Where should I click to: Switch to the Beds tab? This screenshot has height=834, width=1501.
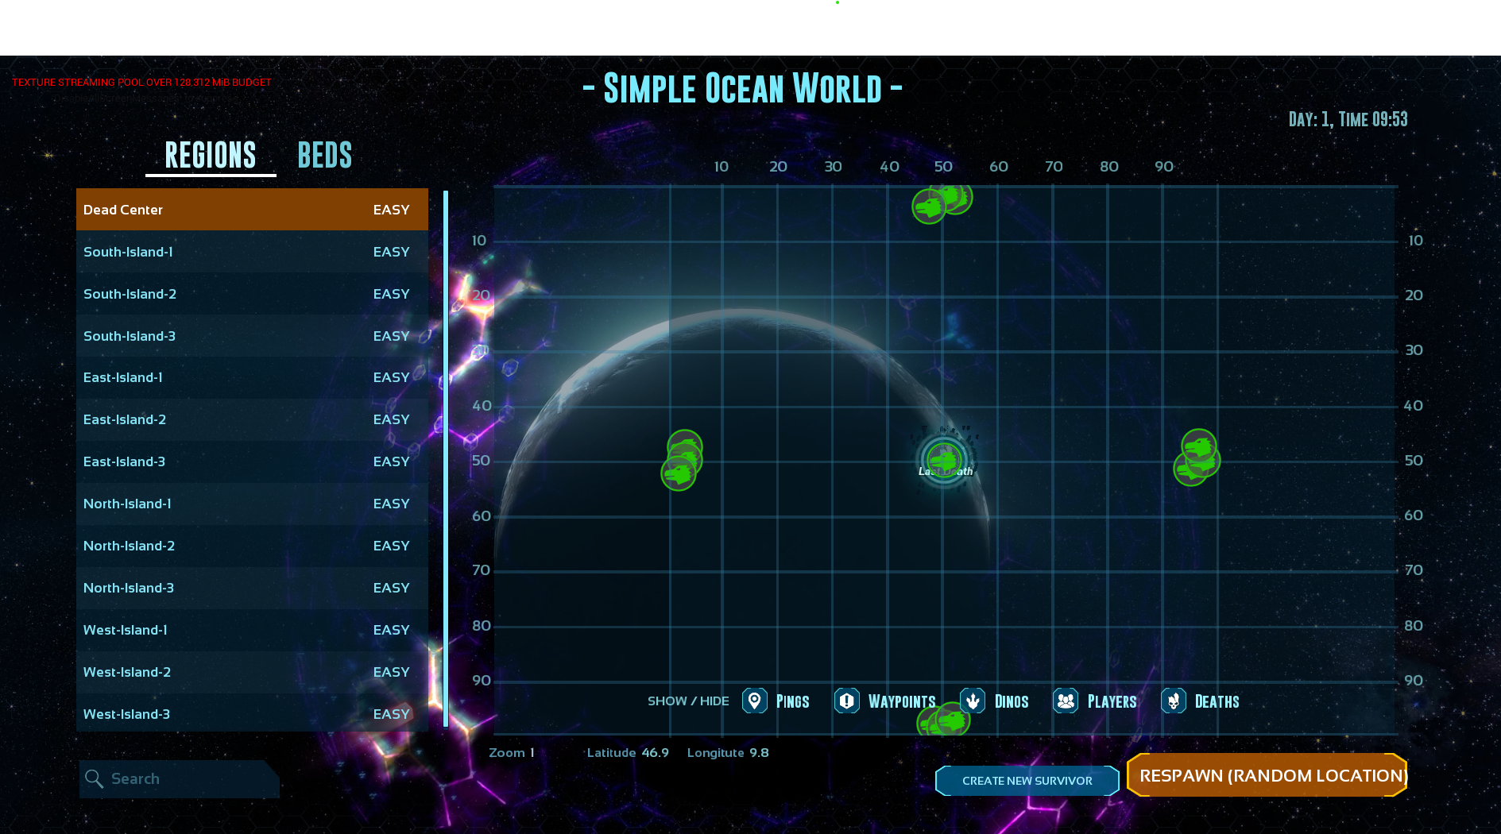324,156
